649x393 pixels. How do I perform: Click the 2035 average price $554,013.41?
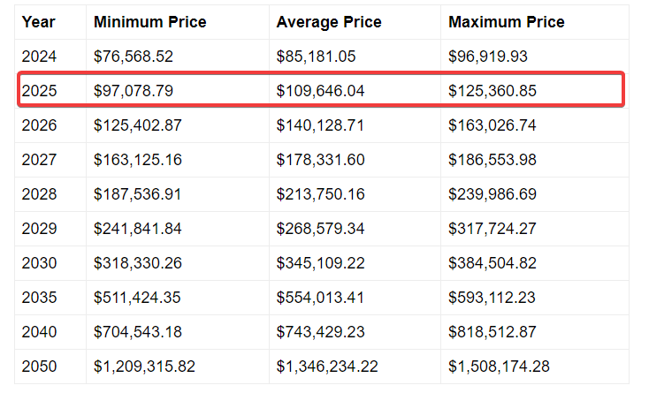[x=320, y=298]
